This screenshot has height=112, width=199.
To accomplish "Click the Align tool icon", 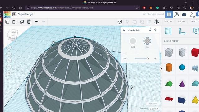I will (x=149, y=22).
